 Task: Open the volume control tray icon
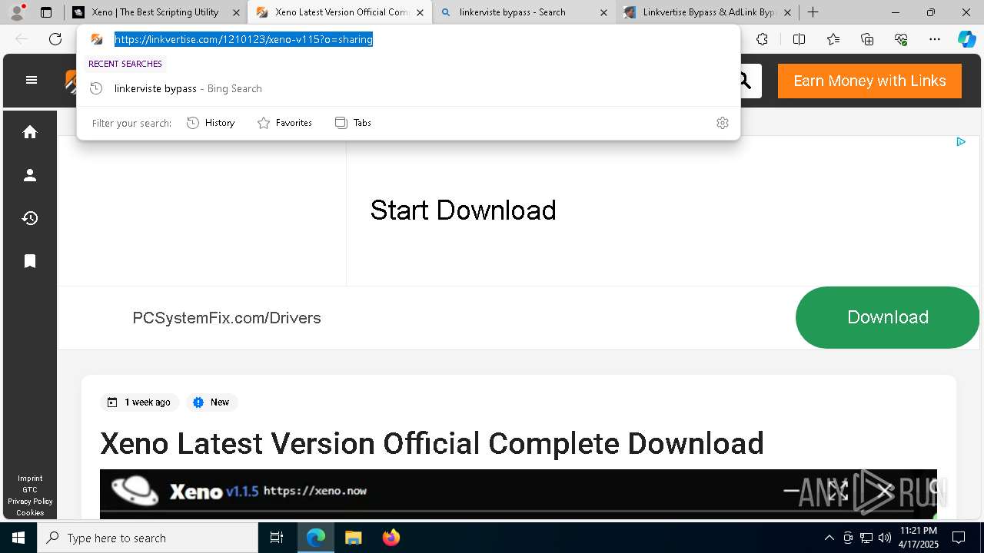(x=884, y=538)
